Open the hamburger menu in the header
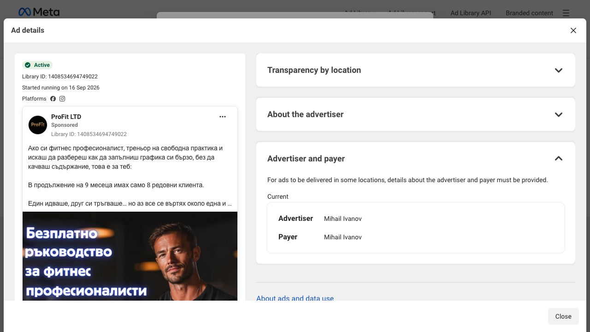Viewport: 590px width, 332px height. (x=566, y=13)
